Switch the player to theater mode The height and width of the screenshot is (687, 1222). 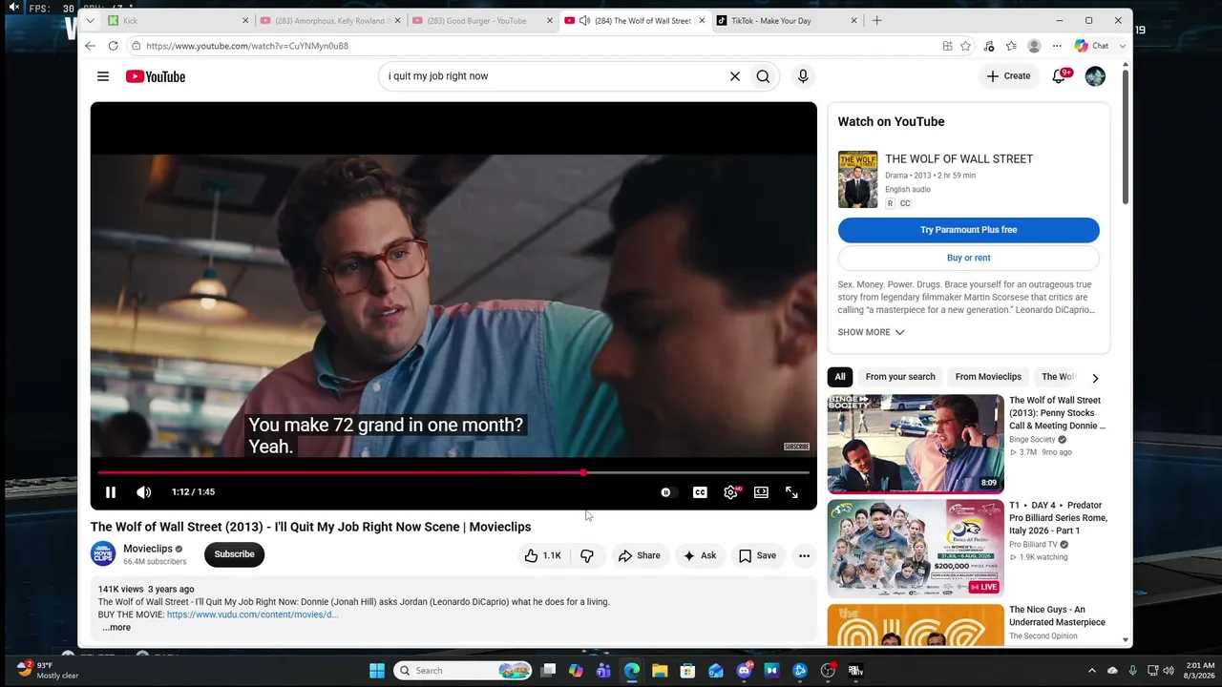pos(761,492)
